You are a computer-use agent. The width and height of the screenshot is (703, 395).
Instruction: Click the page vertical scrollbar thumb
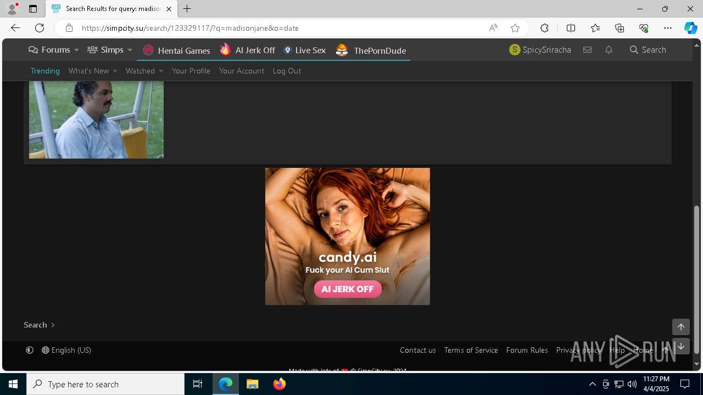coord(697,279)
